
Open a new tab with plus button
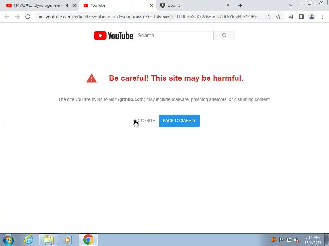(240, 5)
